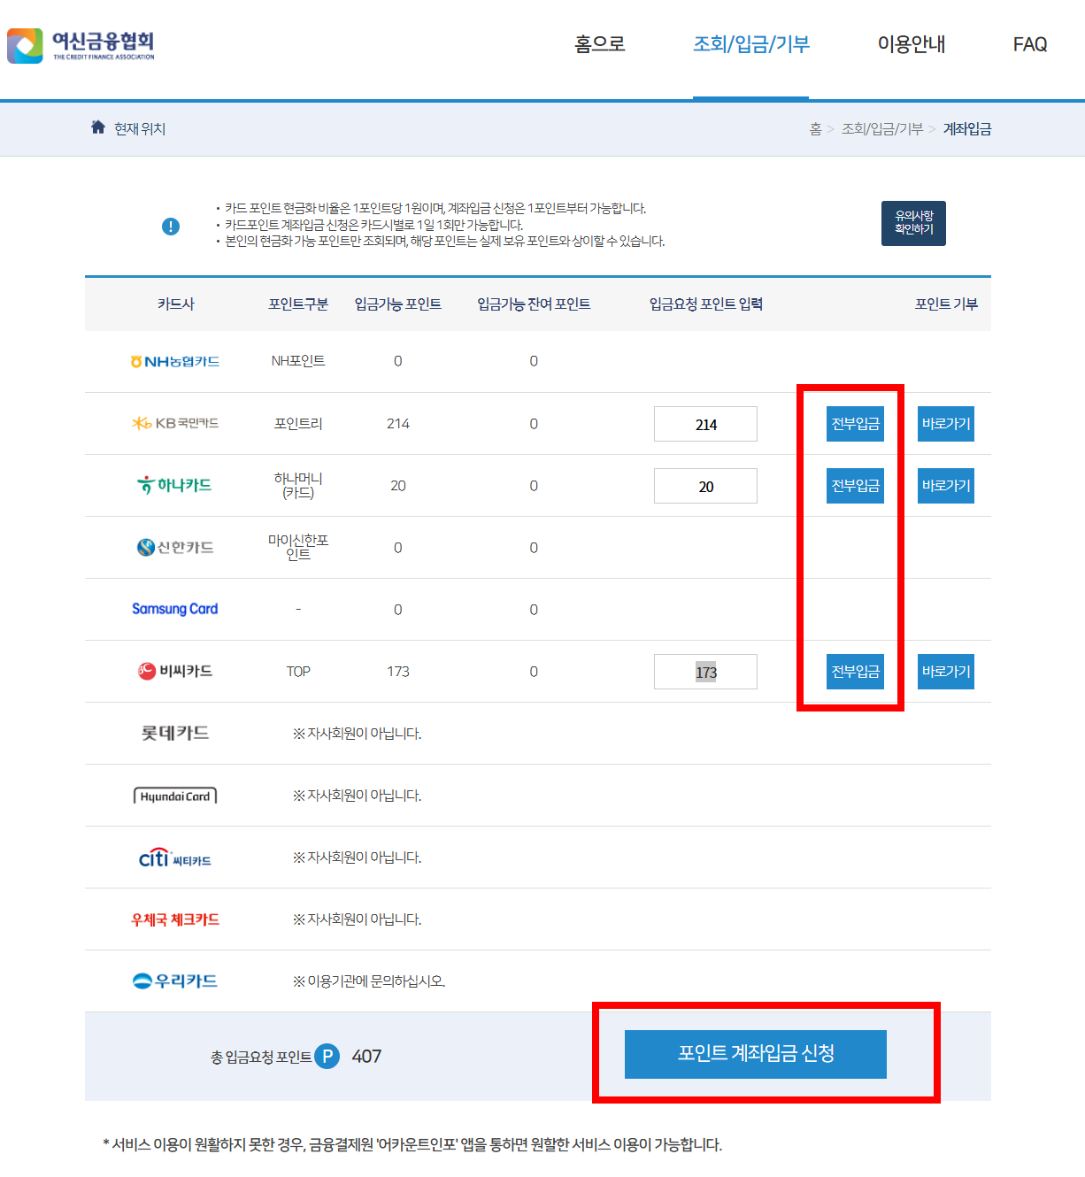Click the 입금가능 포인트 column header
The width and height of the screenshot is (1085, 1177).
pyautogui.click(x=398, y=304)
